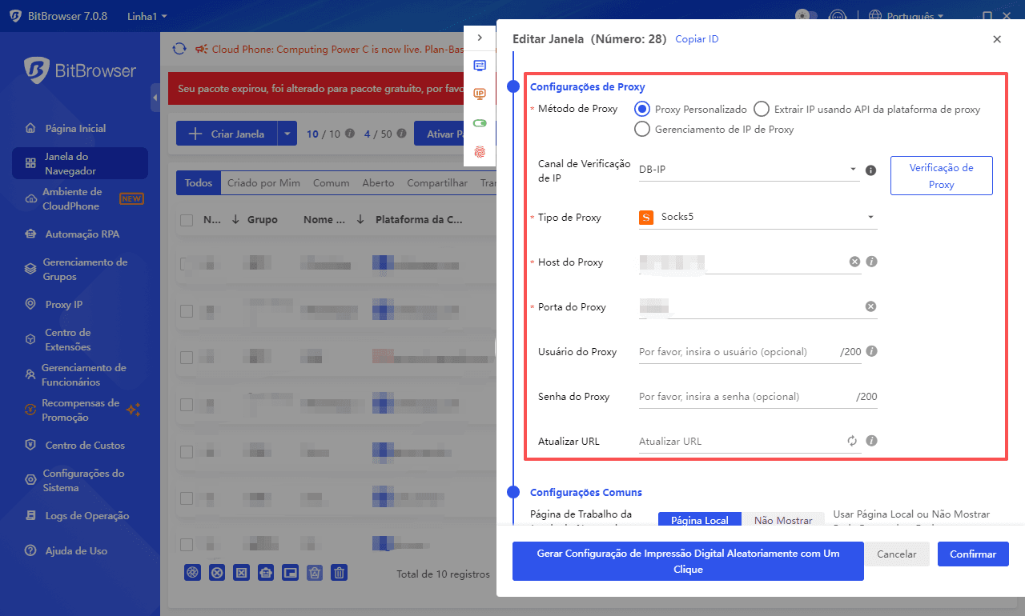
Task: Collapse side strip with the chevron arrow
Action: [x=480, y=38]
